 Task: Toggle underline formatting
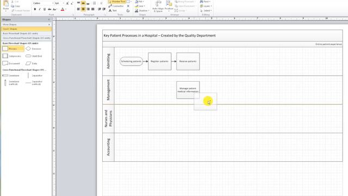point(45,9)
